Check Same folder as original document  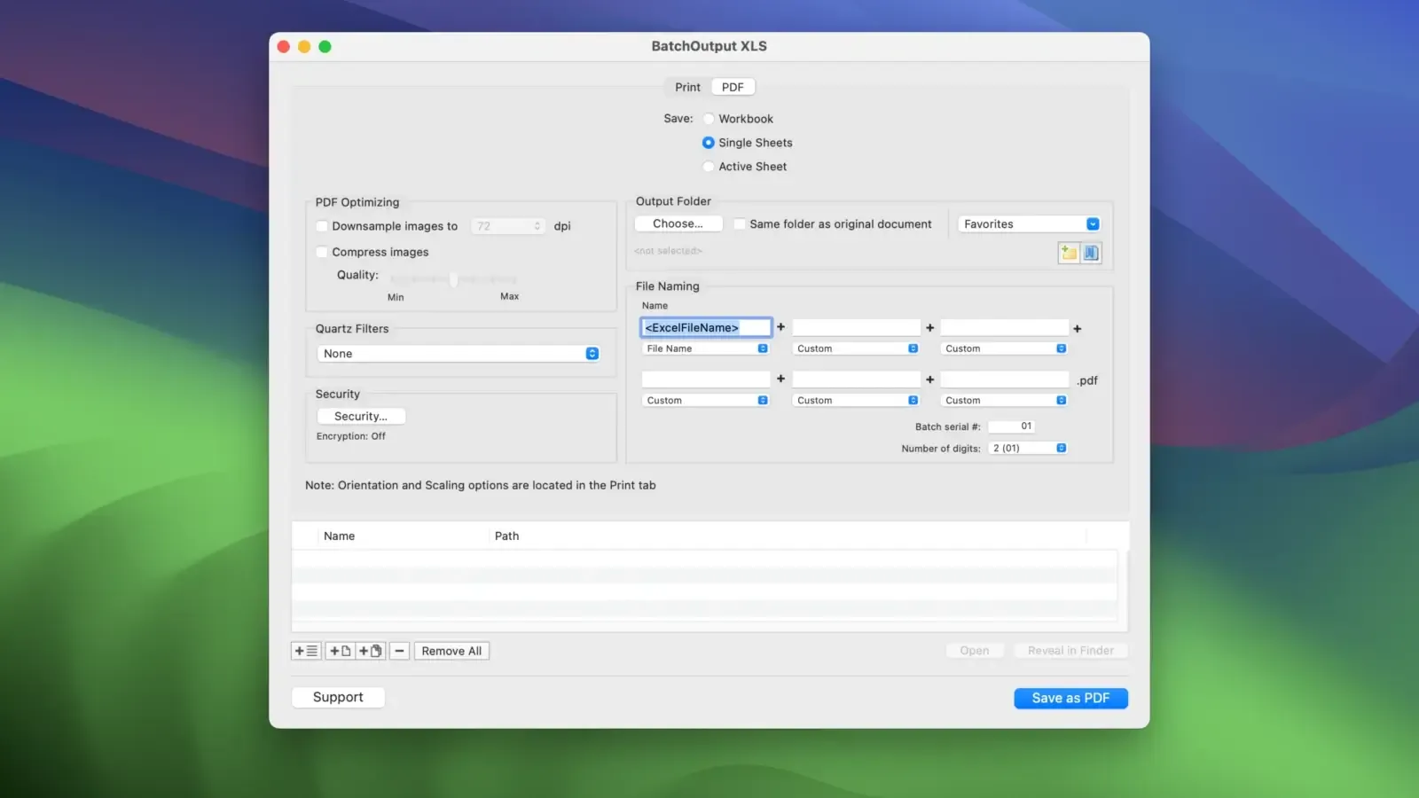pos(741,223)
